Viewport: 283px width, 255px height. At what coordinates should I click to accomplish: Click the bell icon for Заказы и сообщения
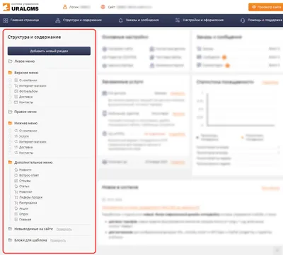(121, 20)
